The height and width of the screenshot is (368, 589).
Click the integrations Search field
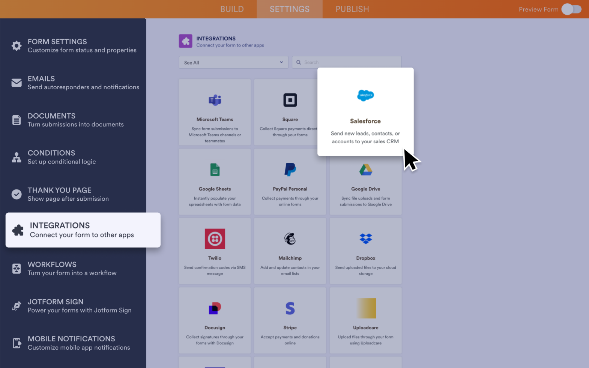click(349, 63)
